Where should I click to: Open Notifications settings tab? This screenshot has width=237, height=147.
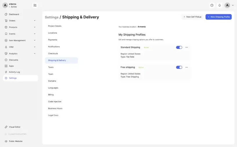54,47
